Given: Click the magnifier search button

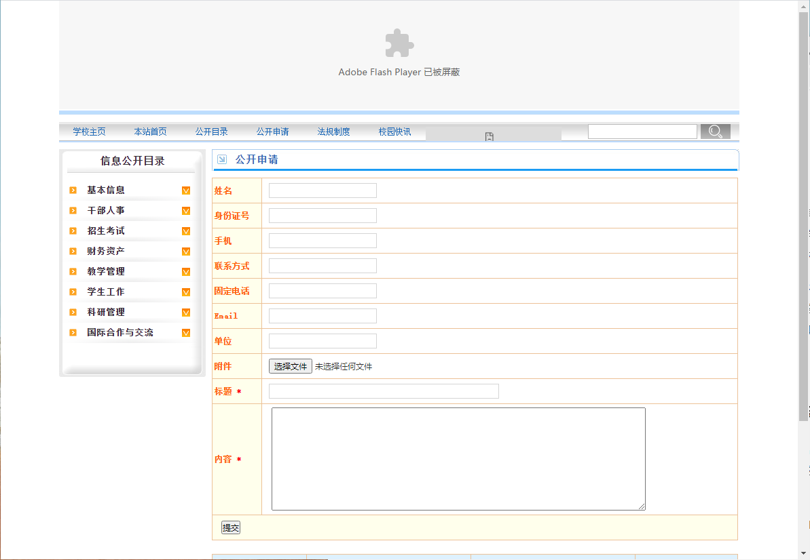Looking at the screenshot, I should (715, 132).
